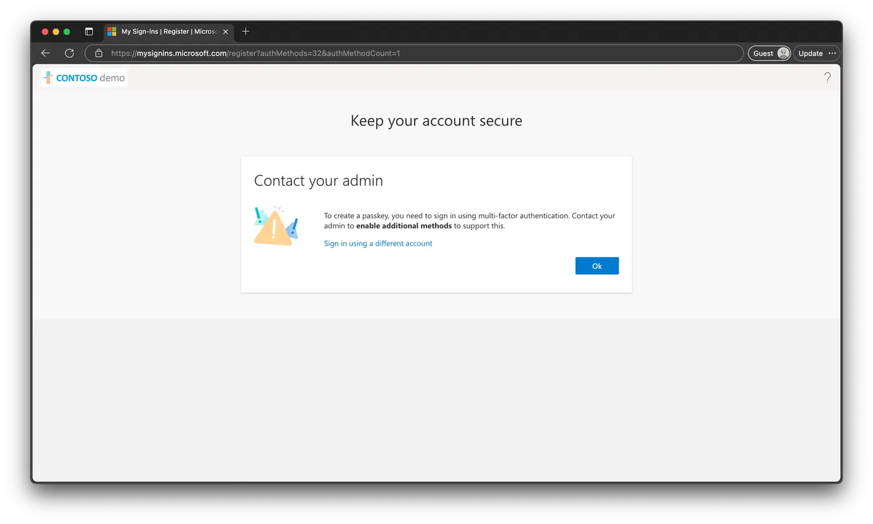The image size is (873, 524).
Task: Close the My Sign-Ins tab
Action: pos(226,31)
